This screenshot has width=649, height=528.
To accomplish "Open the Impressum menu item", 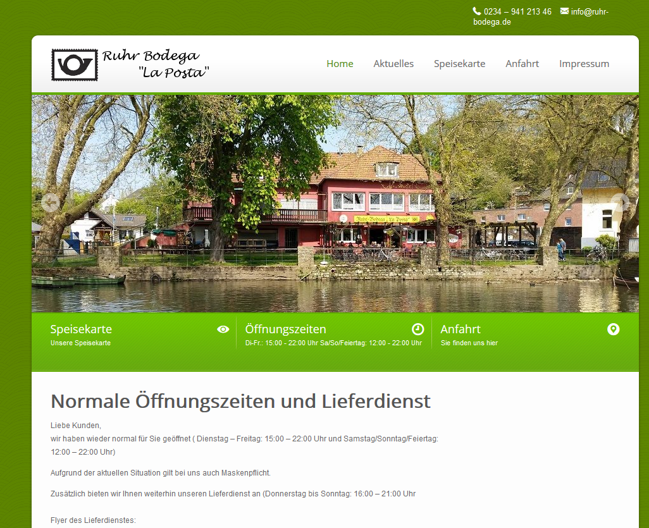I will [584, 64].
